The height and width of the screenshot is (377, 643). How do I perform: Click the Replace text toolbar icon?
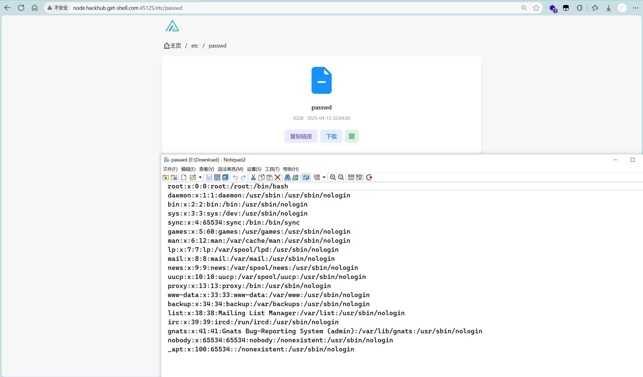pos(295,177)
